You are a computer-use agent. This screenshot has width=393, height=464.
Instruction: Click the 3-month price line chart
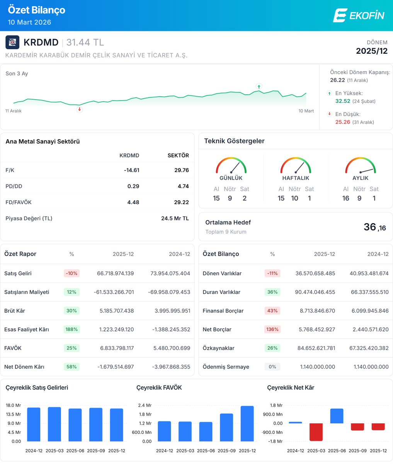(160, 97)
